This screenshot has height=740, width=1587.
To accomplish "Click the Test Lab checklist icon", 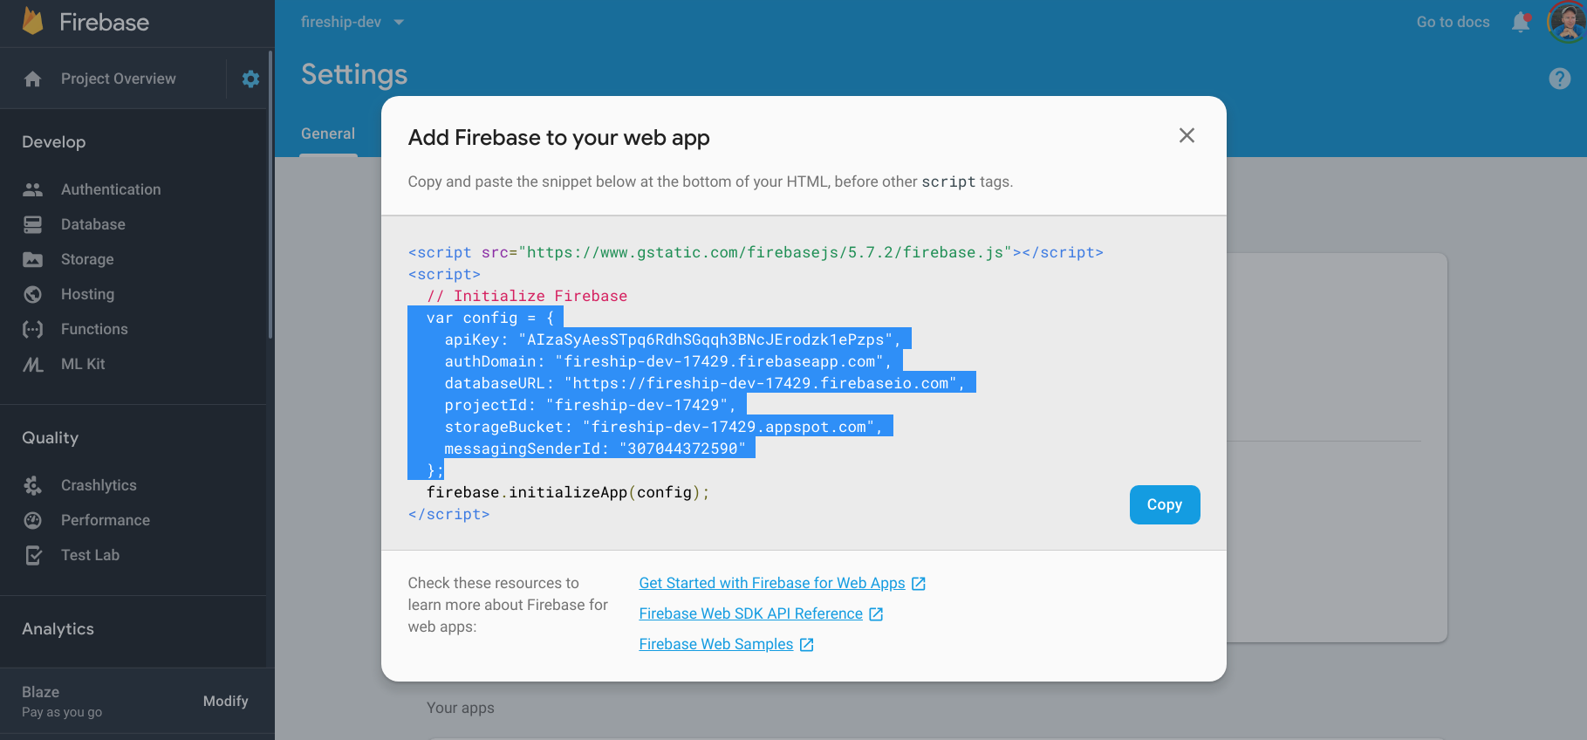I will [x=33, y=555].
